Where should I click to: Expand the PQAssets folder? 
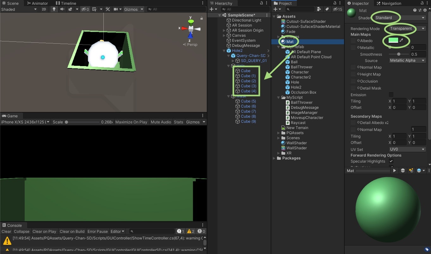[279, 133]
